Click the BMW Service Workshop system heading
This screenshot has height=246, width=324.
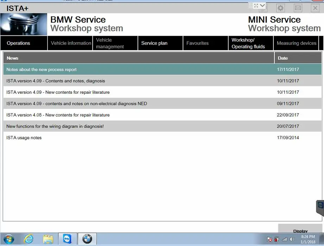click(87, 24)
